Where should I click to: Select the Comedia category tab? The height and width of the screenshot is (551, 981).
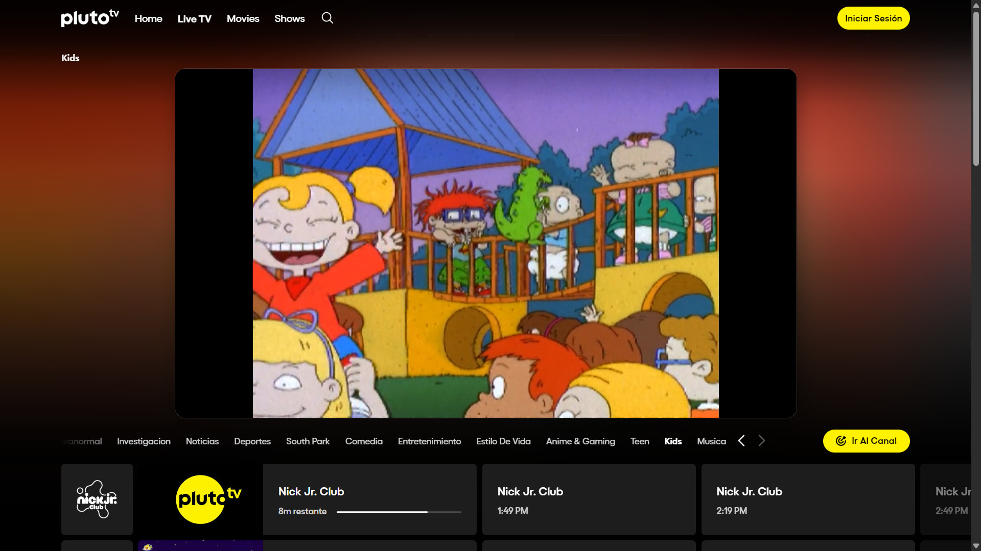coord(364,441)
